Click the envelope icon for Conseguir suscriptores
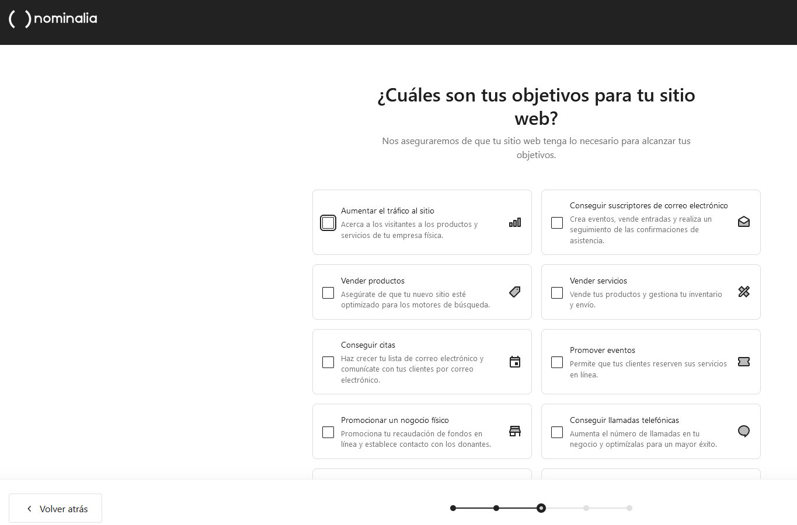797x525 pixels. [x=744, y=222]
